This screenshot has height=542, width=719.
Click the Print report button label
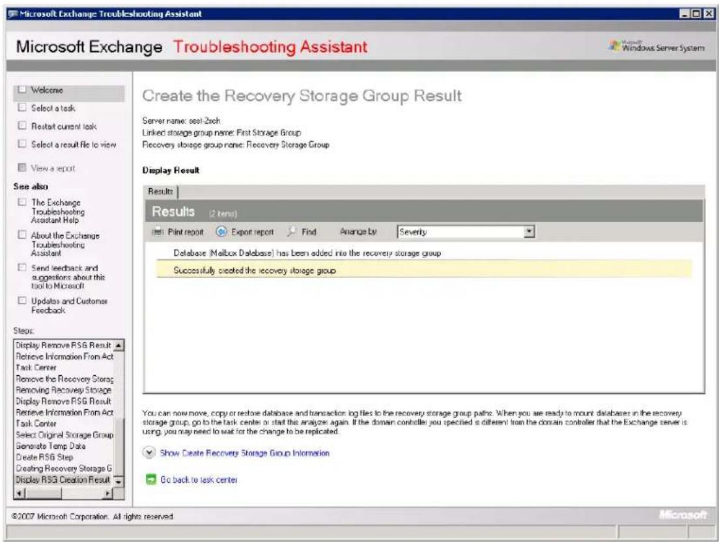tap(185, 232)
